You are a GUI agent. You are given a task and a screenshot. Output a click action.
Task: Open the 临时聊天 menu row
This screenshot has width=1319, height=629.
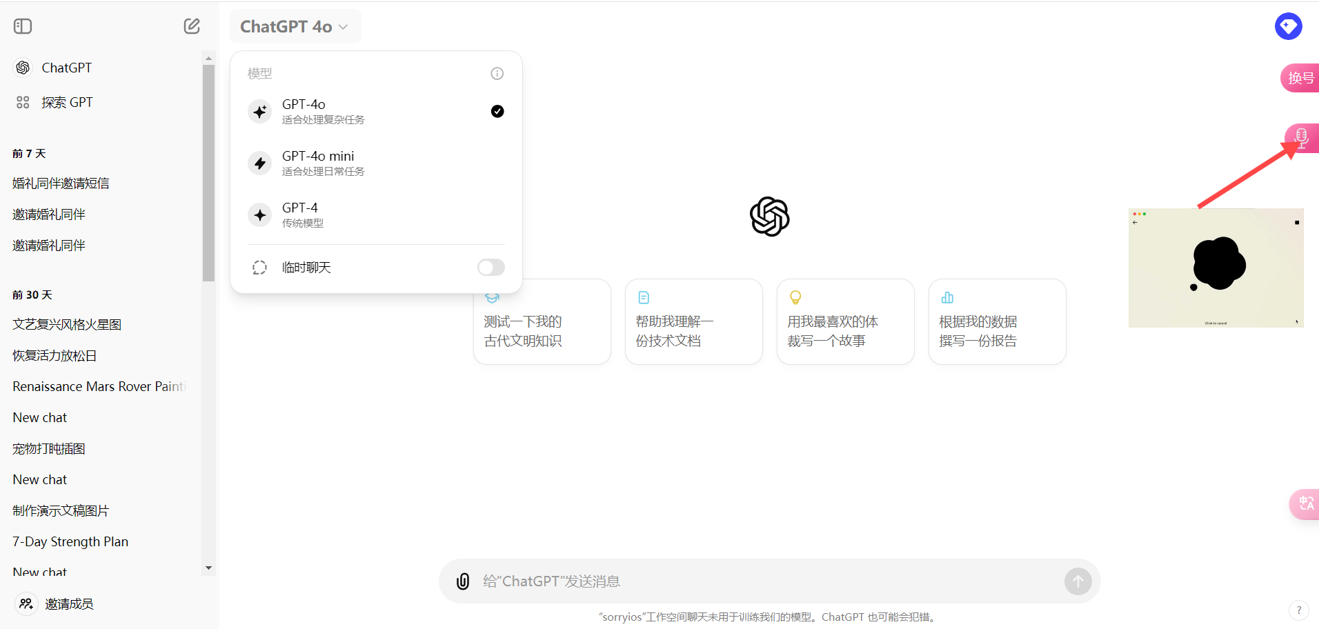pyautogui.click(x=376, y=268)
